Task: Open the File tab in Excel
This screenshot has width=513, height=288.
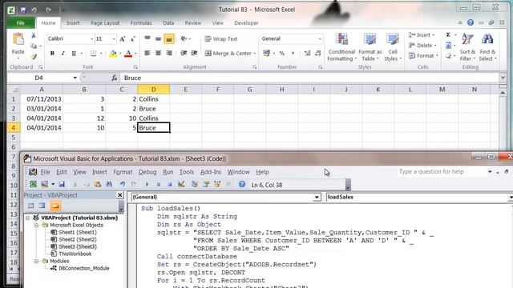Action: click(x=21, y=23)
